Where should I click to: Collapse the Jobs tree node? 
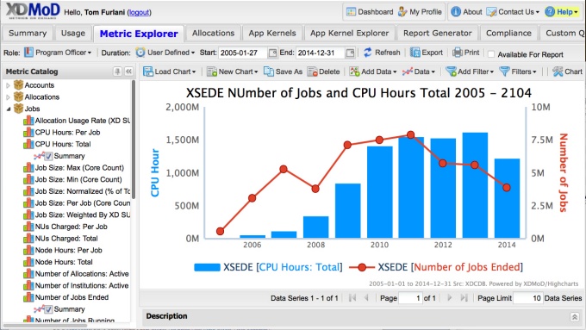tap(9, 109)
